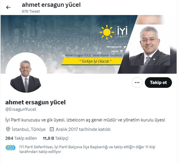Click the Twitter bird icon in banner
The width and height of the screenshot is (179, 163).
(x=125, y=47)
